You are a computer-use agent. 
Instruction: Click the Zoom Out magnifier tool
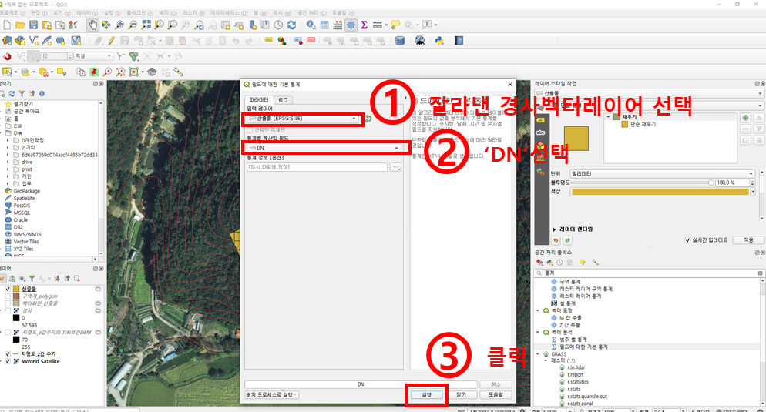point(133,25)
